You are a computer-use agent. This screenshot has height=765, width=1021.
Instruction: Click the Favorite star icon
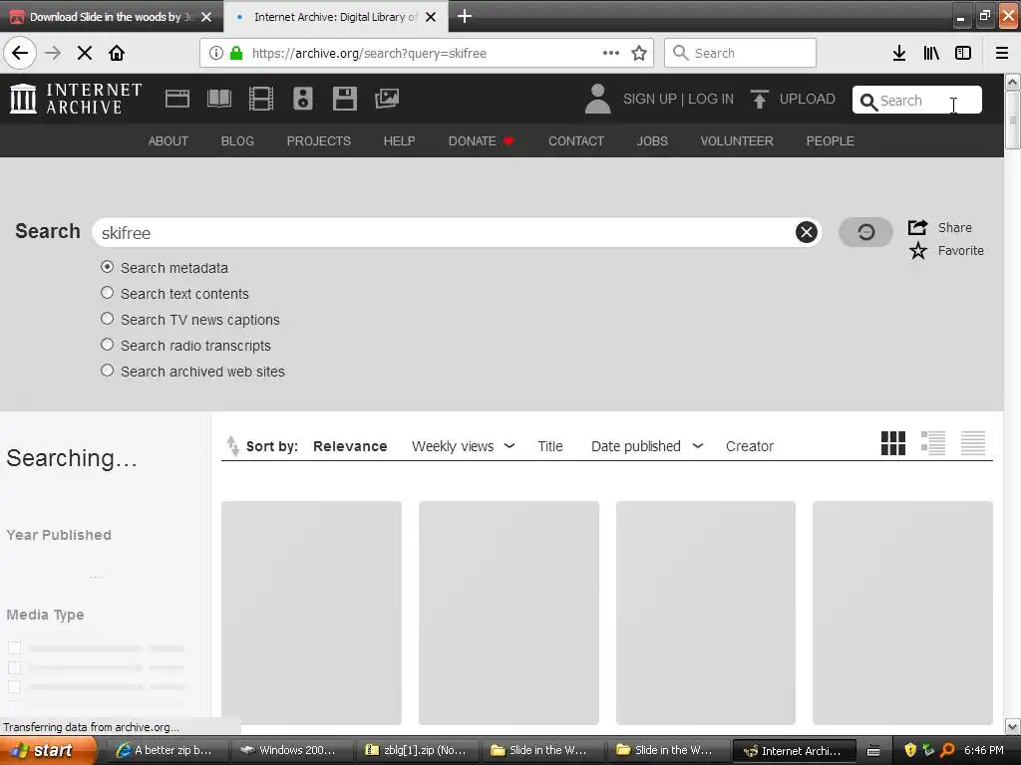[917, 250]
